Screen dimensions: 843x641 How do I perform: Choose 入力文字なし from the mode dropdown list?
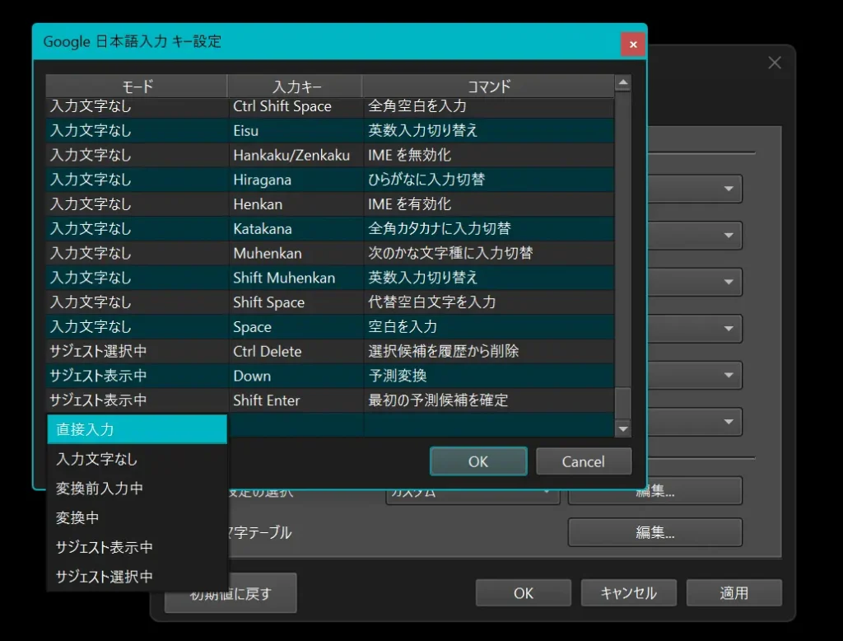coord(137,459)
